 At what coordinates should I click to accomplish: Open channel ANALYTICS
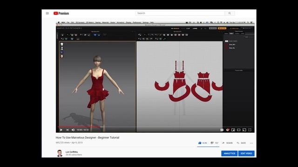(230, 154)
